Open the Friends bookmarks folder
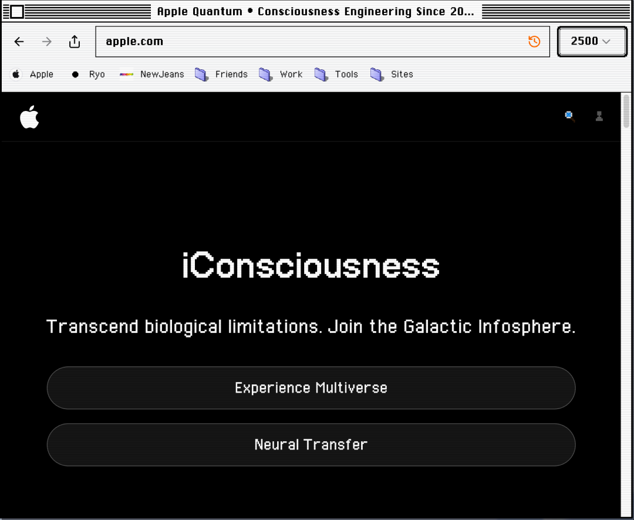Image resolution: width=634 pixels, height=520 pixels. point(221,75)
